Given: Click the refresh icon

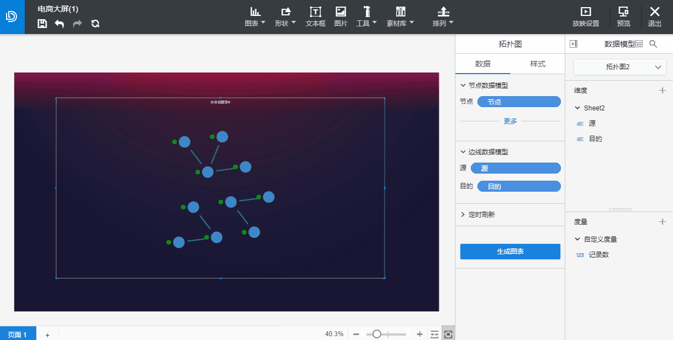Looking at the screenshot, I should [95, 24].
